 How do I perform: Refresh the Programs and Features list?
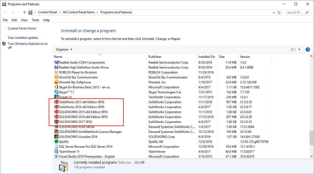click(279, 13)
